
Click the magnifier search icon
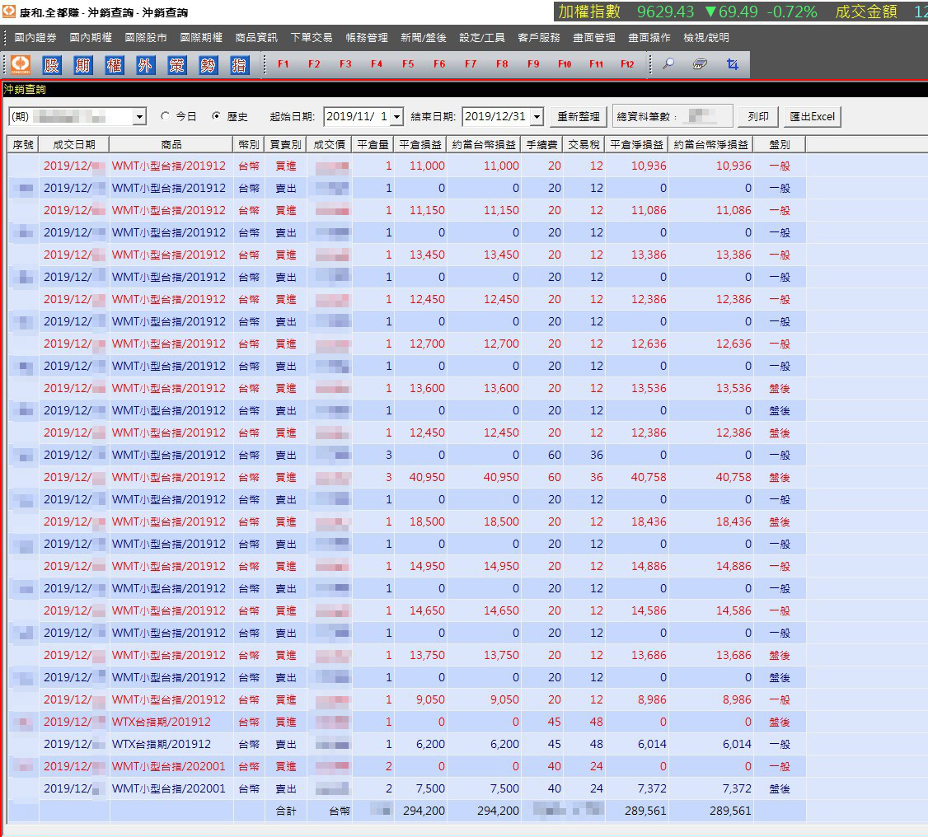668,64
